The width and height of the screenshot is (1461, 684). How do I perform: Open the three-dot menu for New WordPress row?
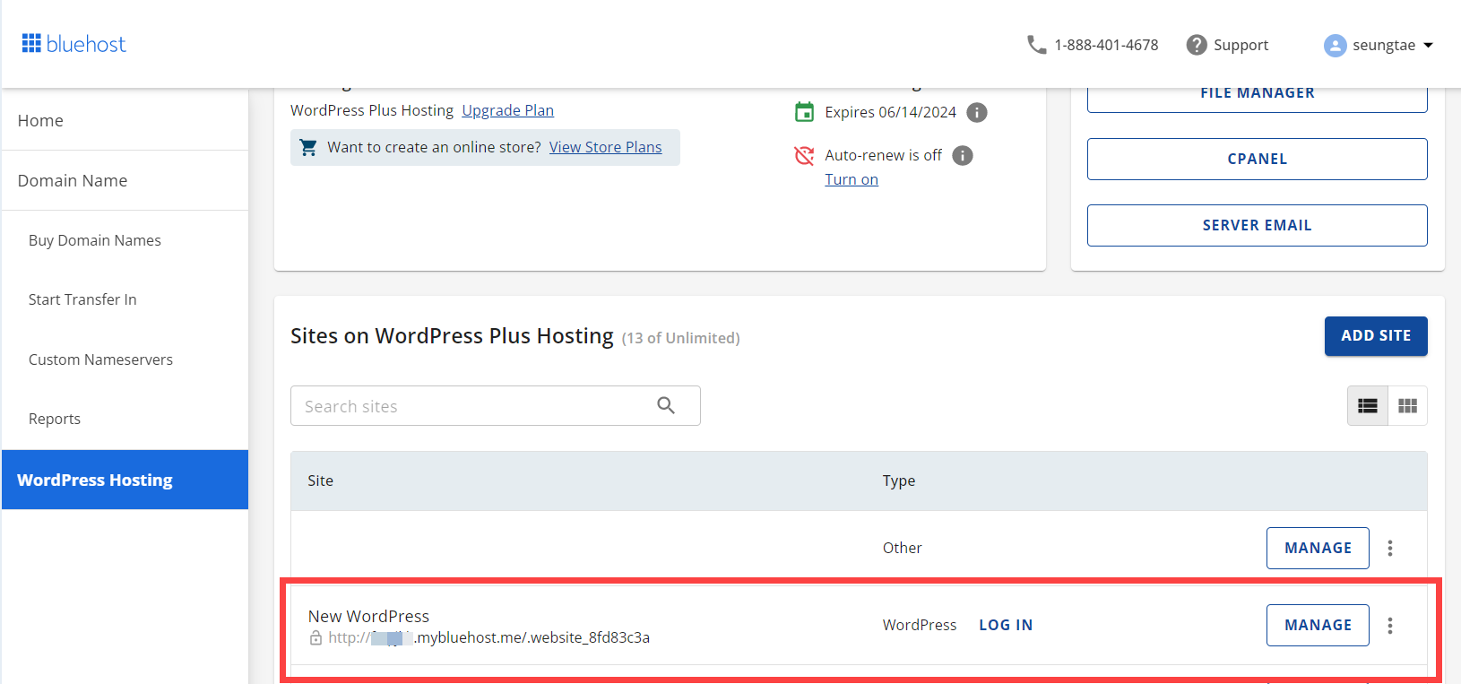coord(1390,625)
